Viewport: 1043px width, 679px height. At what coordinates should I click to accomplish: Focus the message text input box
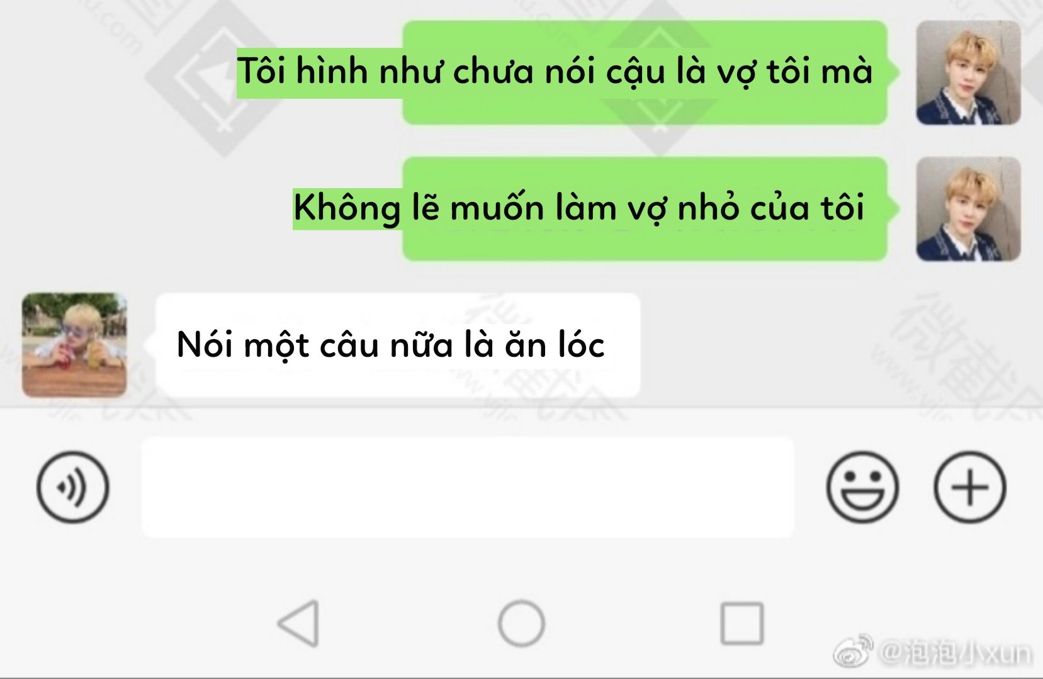tap(467, 487)
